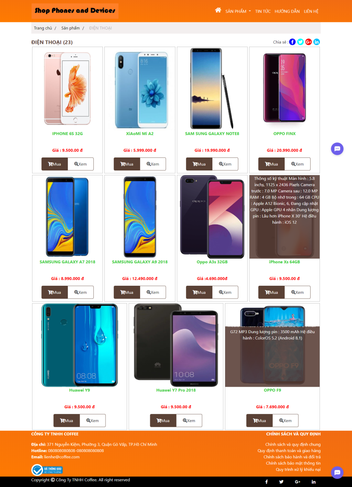Open the TIN TỨC menu item

pos(263,11)
